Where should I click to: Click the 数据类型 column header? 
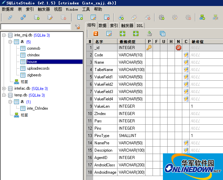point(132,41)
